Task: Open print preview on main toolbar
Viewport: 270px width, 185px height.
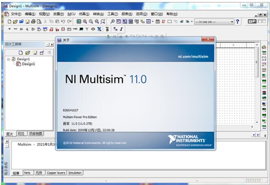Action: pyautogui.click(x=39, y=22)
